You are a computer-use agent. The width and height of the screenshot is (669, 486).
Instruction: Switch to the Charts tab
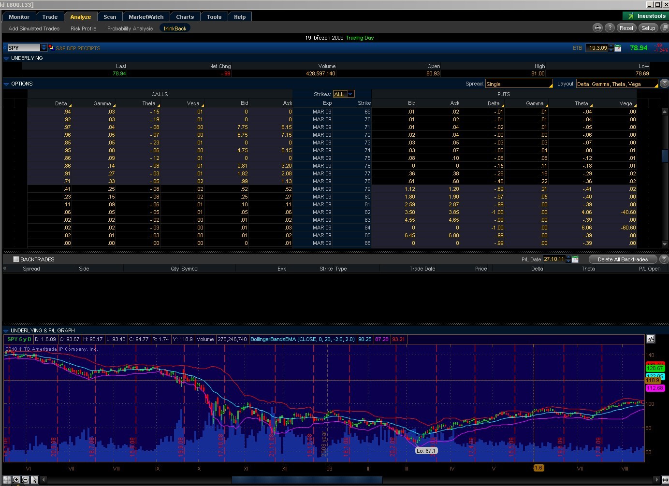click(x=185, y=17)
